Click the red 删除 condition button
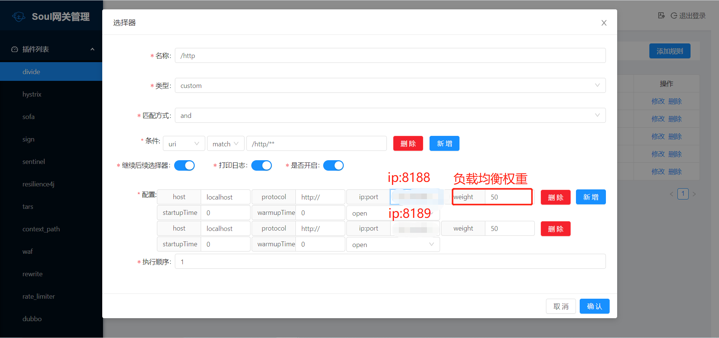 [x=408, y=143]
